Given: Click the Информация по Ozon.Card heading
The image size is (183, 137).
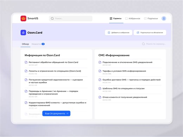Looking at the screenshot, I should (x=42, y=55).
